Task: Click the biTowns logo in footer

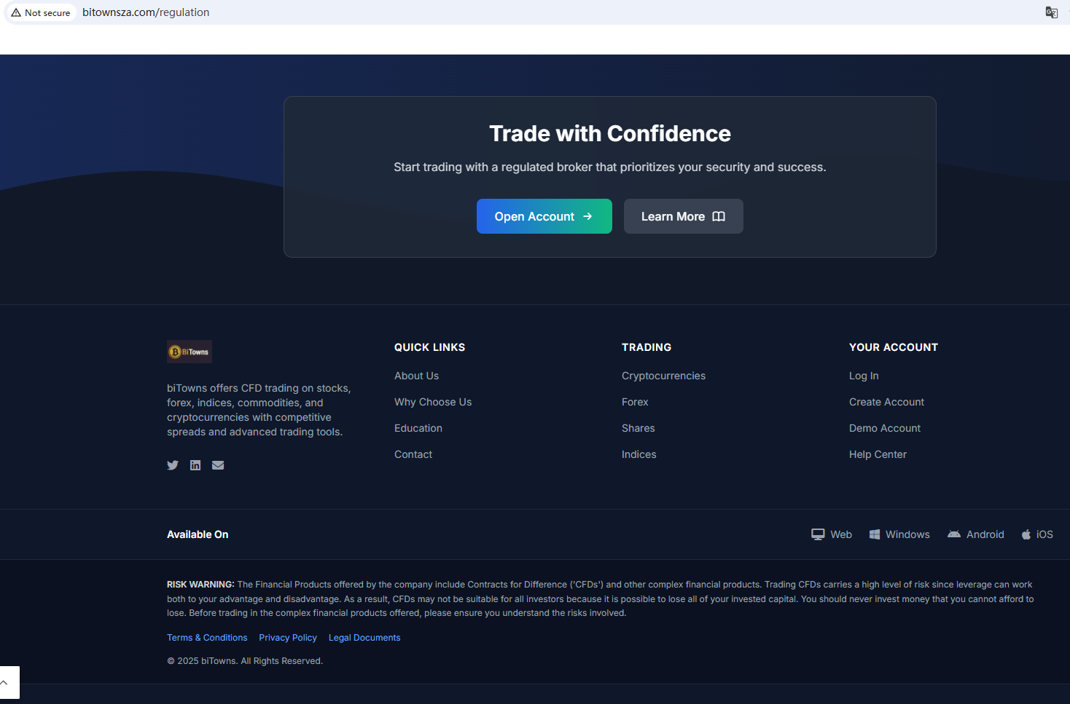Action: [190, 352]
